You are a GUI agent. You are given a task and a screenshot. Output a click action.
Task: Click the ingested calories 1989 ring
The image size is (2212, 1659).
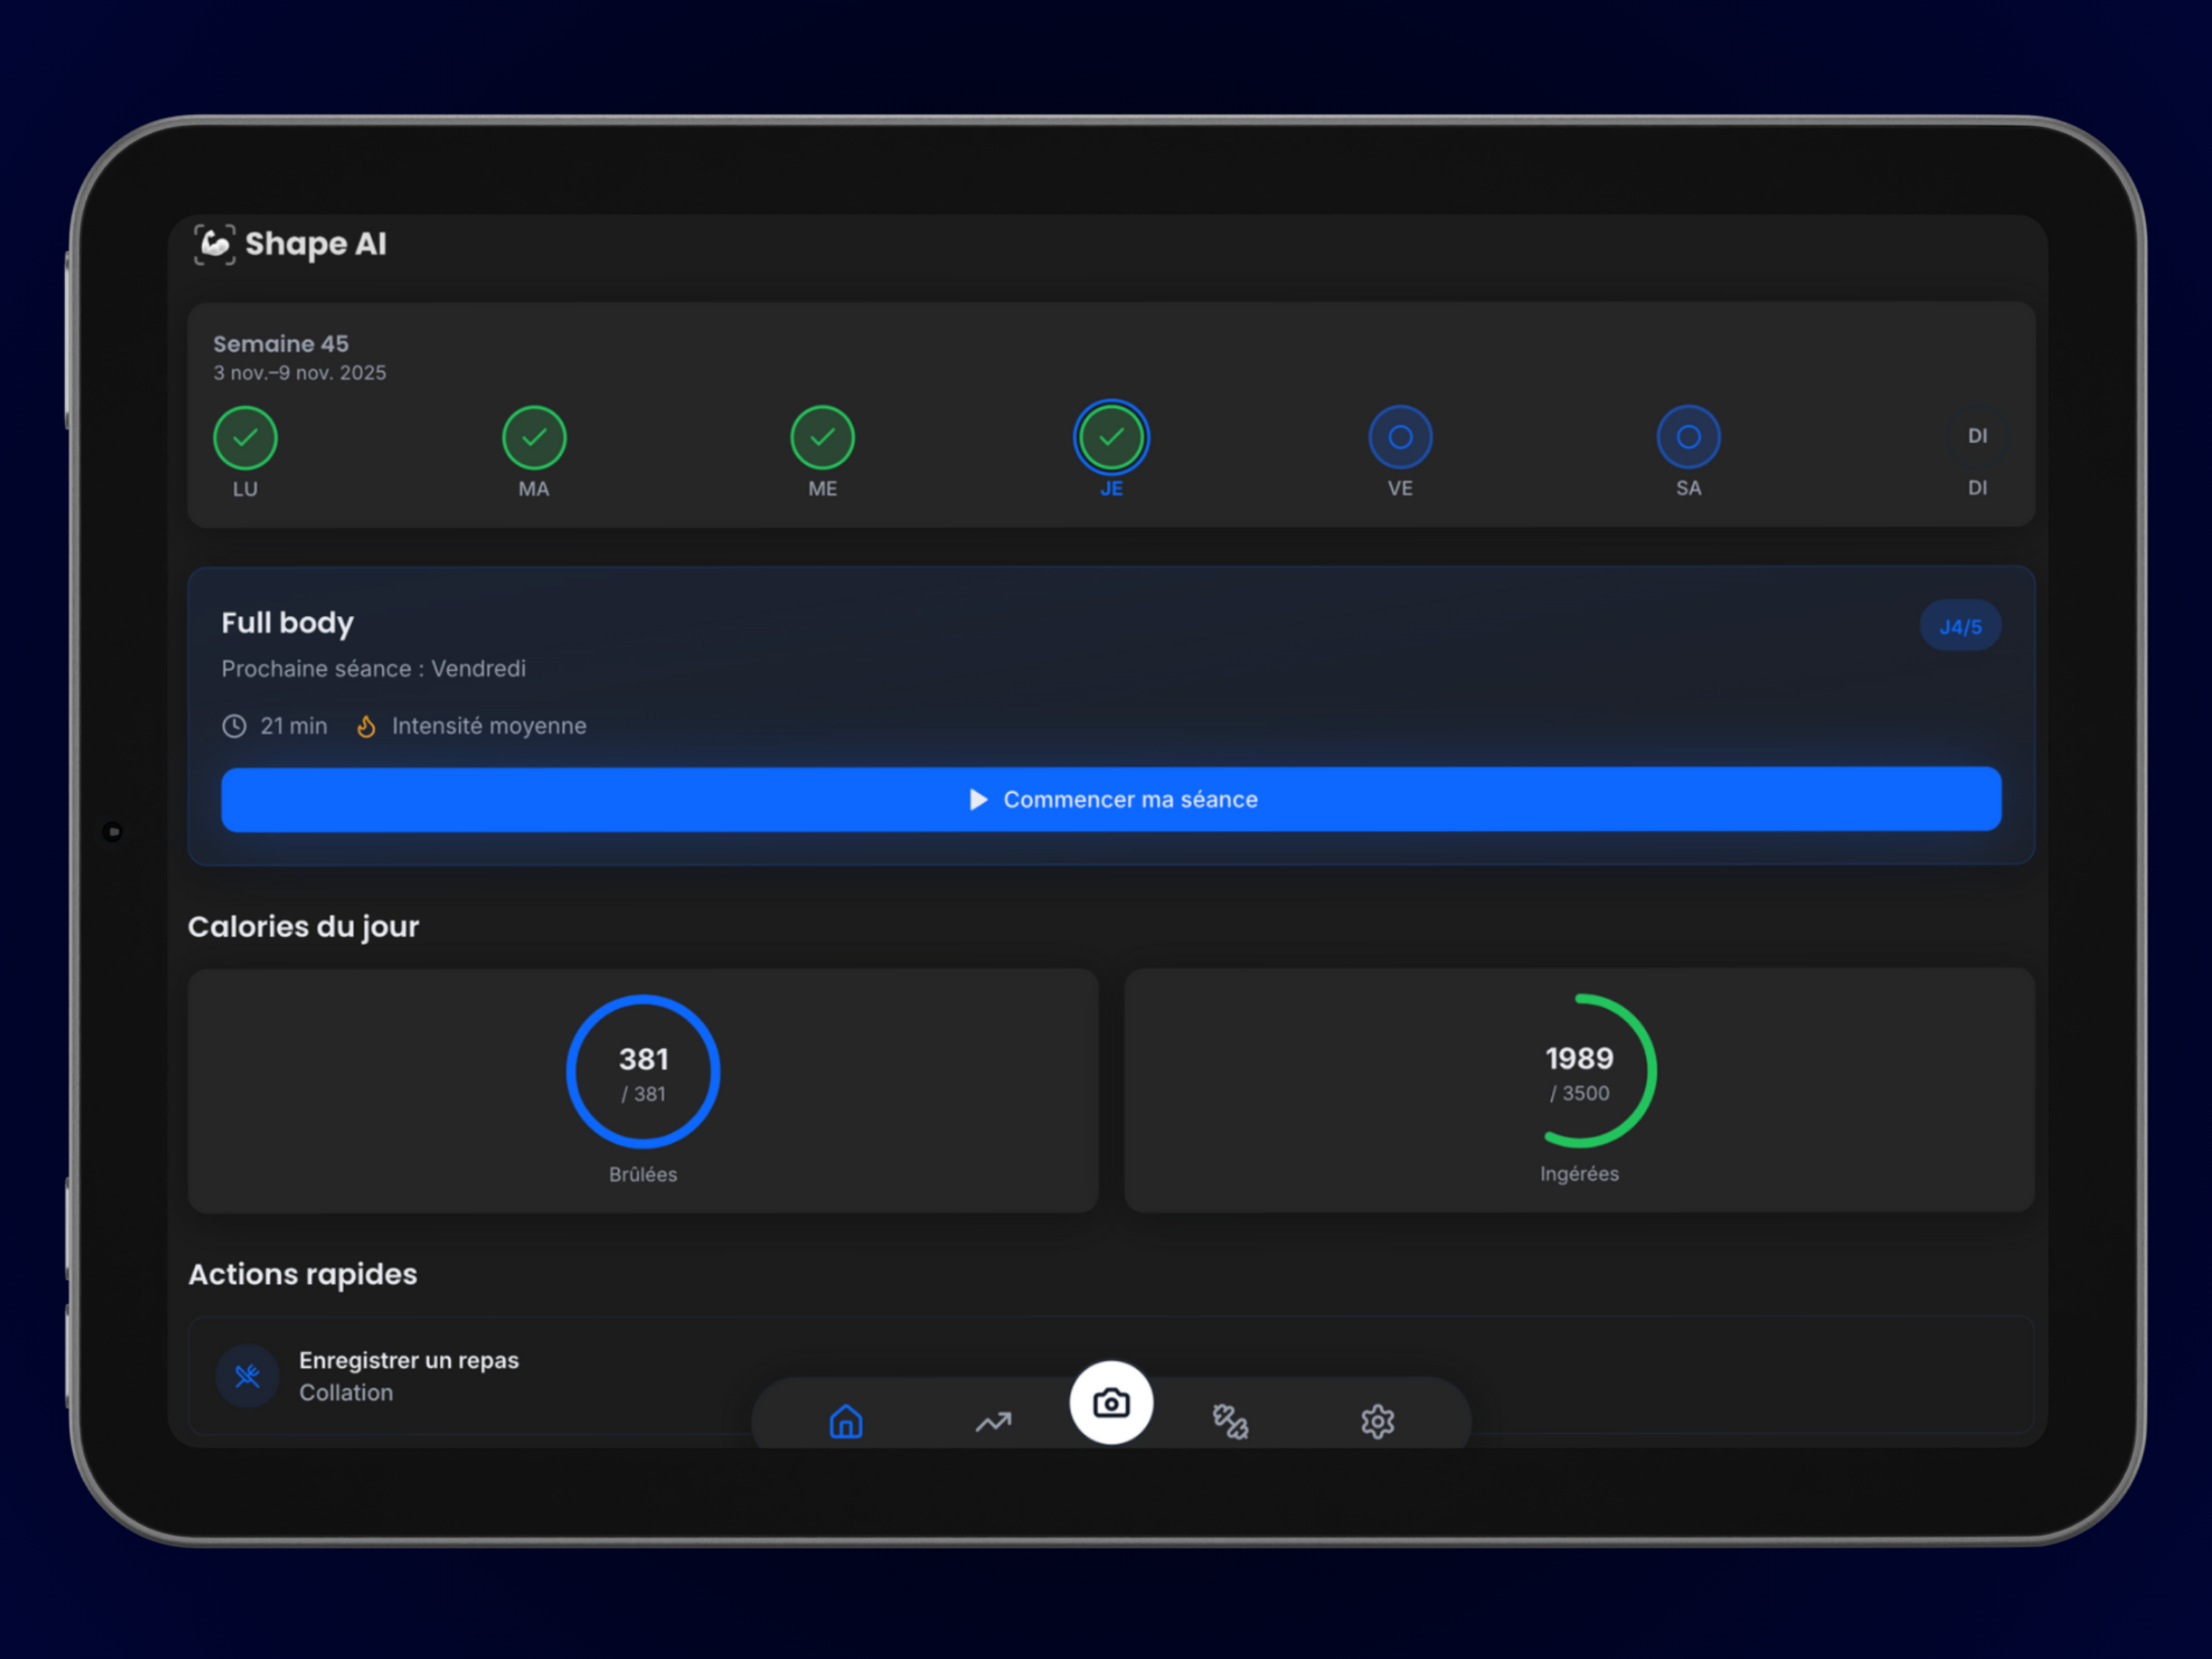pyautogui.click(x=1579, y=1070)
